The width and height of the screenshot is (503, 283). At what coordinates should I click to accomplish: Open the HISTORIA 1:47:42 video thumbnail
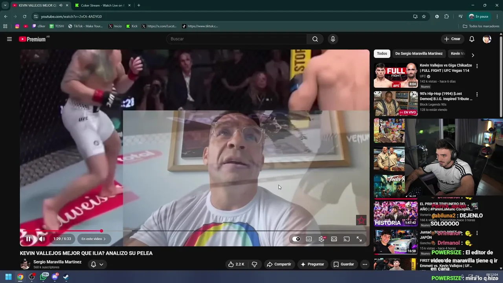click(396, 214)
